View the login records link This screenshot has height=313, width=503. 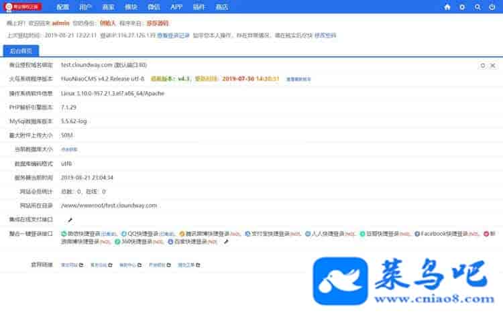(173, 36)
